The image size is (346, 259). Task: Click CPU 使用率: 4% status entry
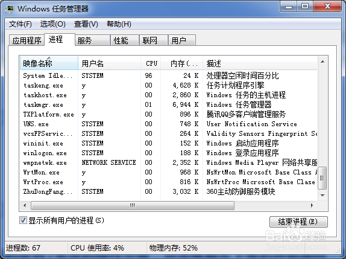tap(97, 248)
